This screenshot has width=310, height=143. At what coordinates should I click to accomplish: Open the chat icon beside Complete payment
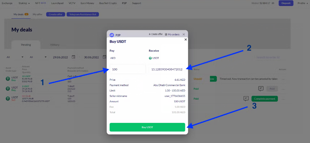[246, 98]
